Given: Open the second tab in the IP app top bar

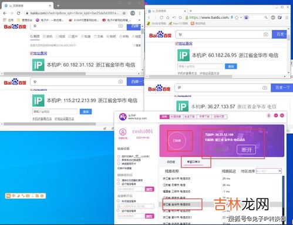Looking at the screenshot, I should tap(176, 117).
